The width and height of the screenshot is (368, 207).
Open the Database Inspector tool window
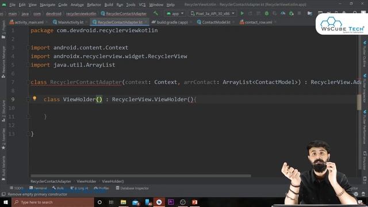tap(132, 188)
